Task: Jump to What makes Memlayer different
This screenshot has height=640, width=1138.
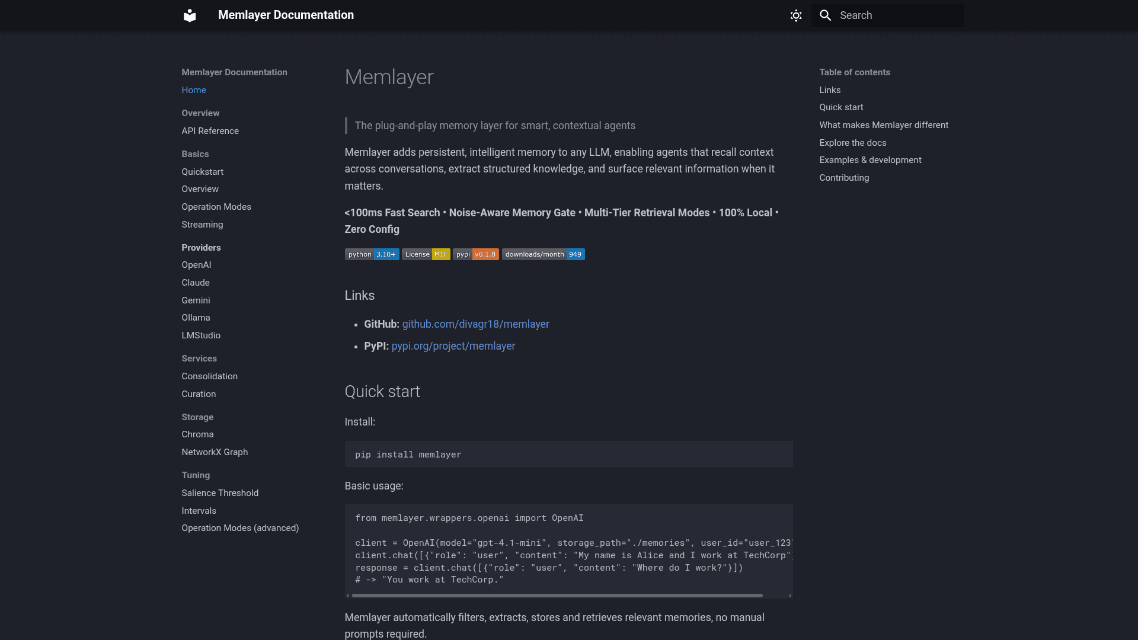Action: tap(884, 125)
